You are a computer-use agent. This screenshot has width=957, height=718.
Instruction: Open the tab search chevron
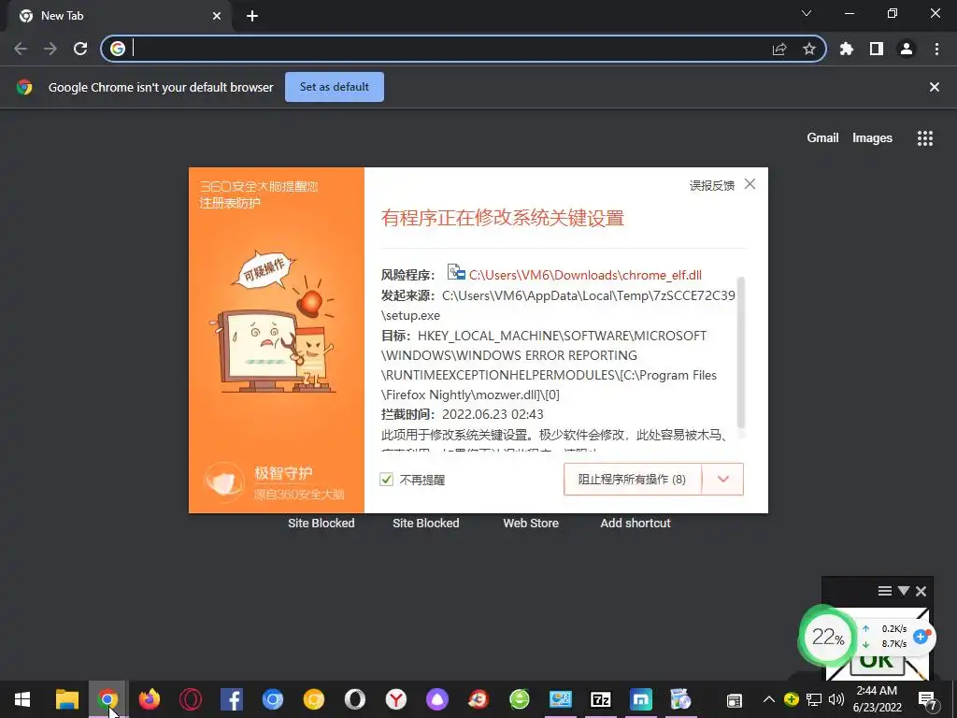tap(807, 13)
